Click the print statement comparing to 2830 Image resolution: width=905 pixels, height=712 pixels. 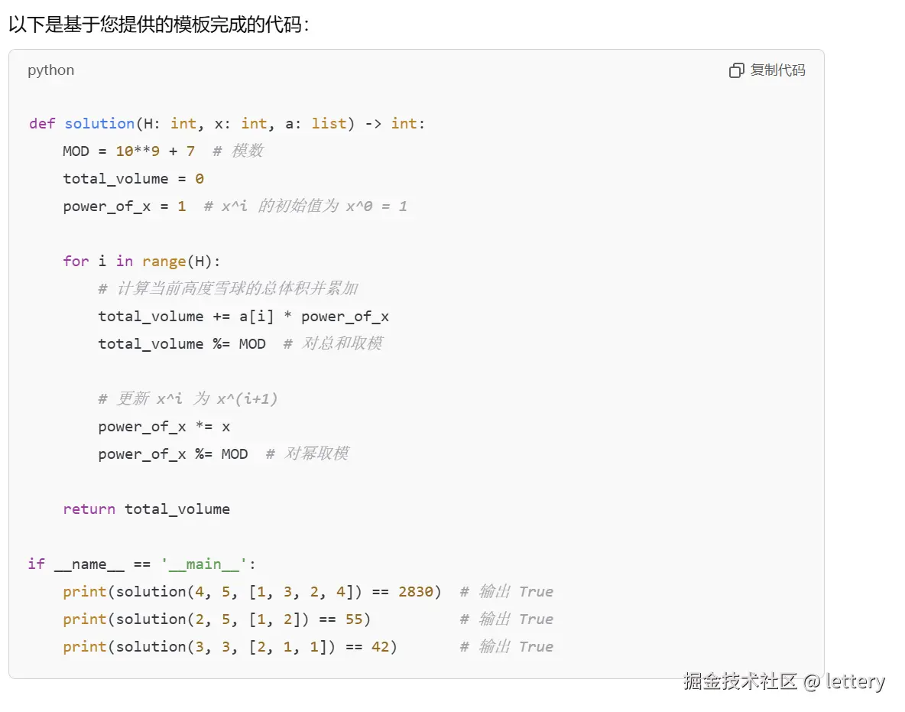(252, 592)
